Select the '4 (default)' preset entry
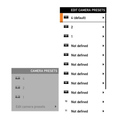The height and width of the screenshot is (119, 116). pyautogui.click(x=83, y=18)
